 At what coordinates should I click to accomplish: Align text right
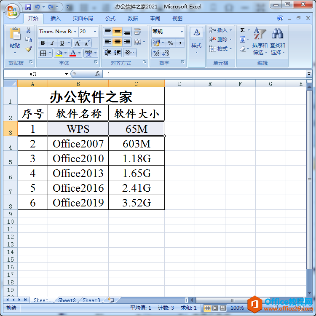[127, 42]
